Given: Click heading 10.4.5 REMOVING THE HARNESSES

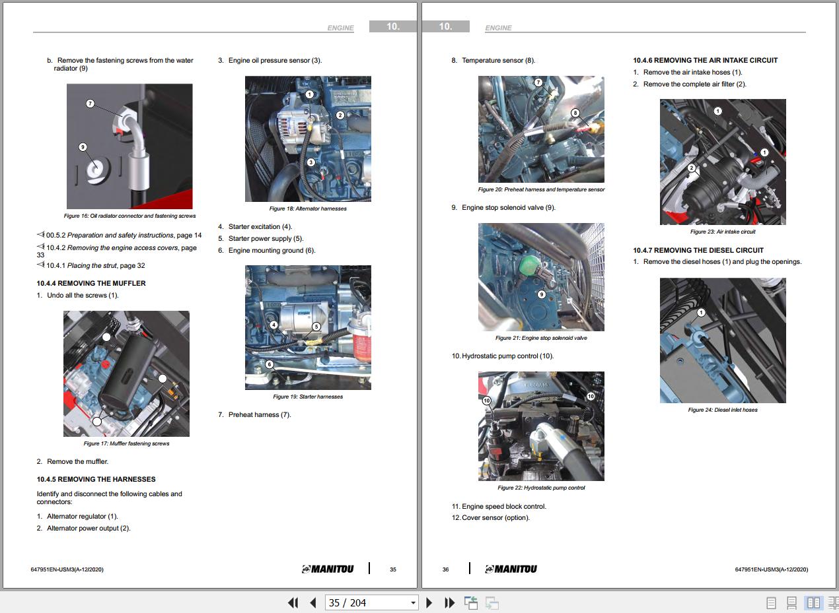Looking at the screenshot, I should click(96, 479).
